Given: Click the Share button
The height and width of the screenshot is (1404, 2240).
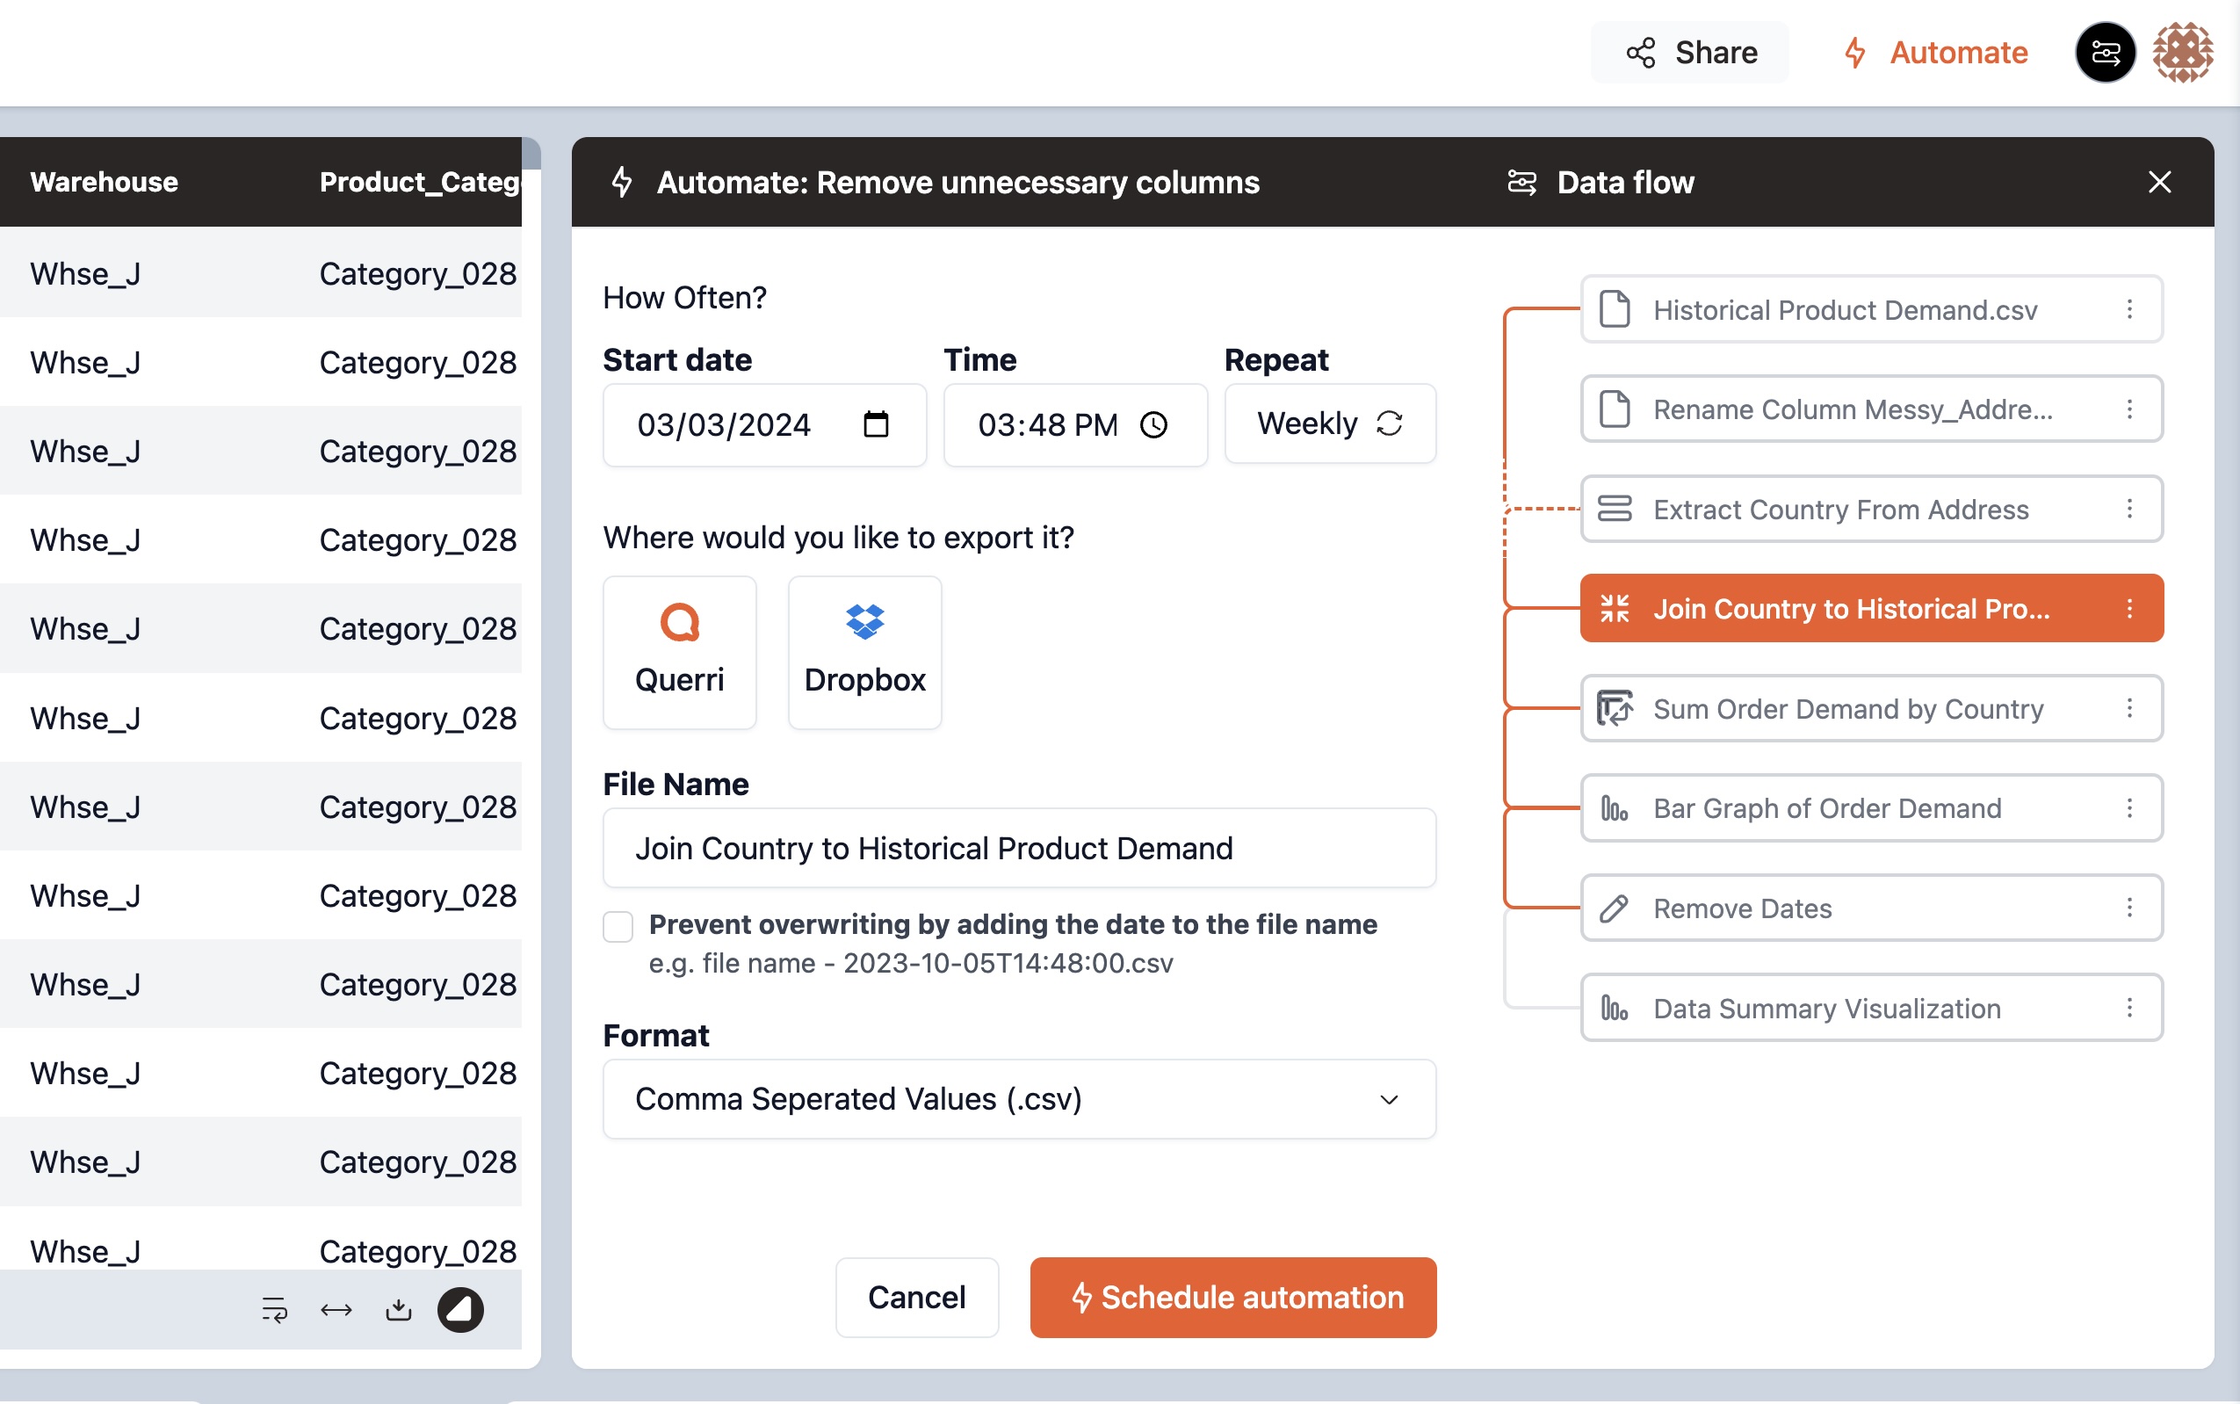Looking at the screenshot, I should coord(1690,53).
